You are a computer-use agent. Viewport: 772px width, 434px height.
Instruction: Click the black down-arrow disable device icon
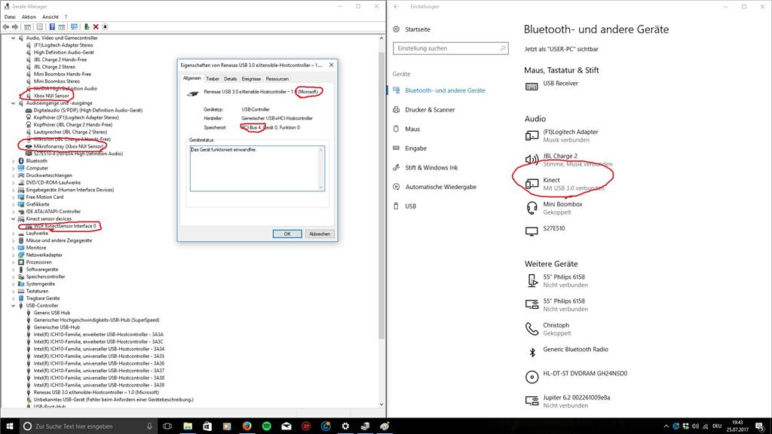105,27
